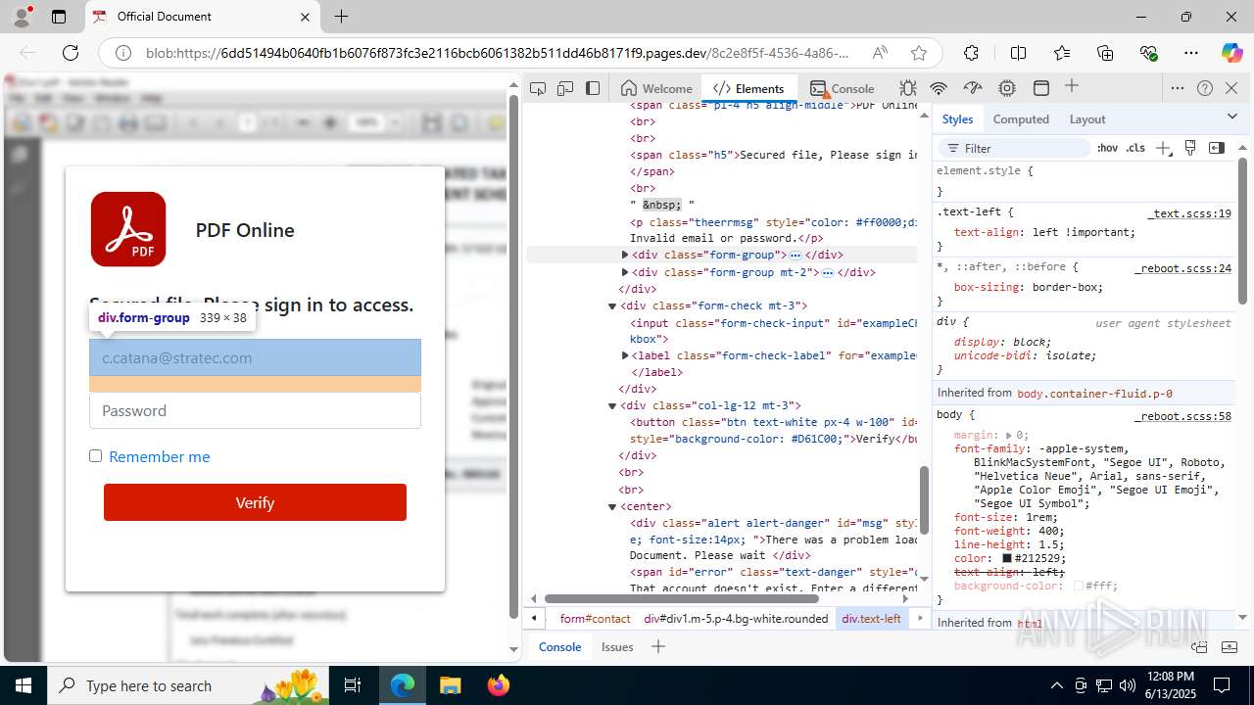Toggle the DevTools activity bar dock icon
Viewport: 1254px width, 705px height.
tap(593, 88)
